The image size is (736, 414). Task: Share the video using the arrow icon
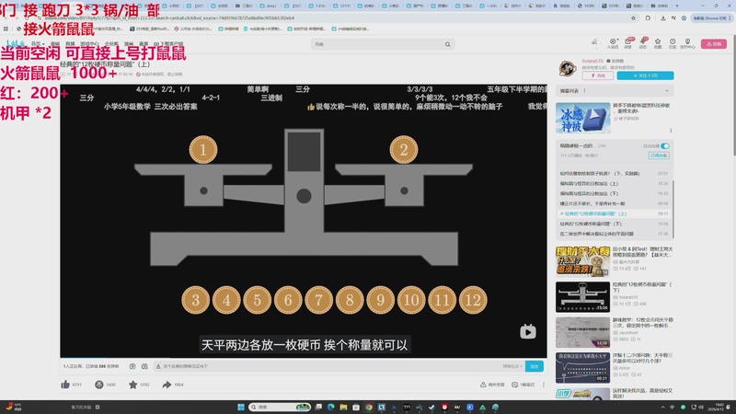(167, 385)
